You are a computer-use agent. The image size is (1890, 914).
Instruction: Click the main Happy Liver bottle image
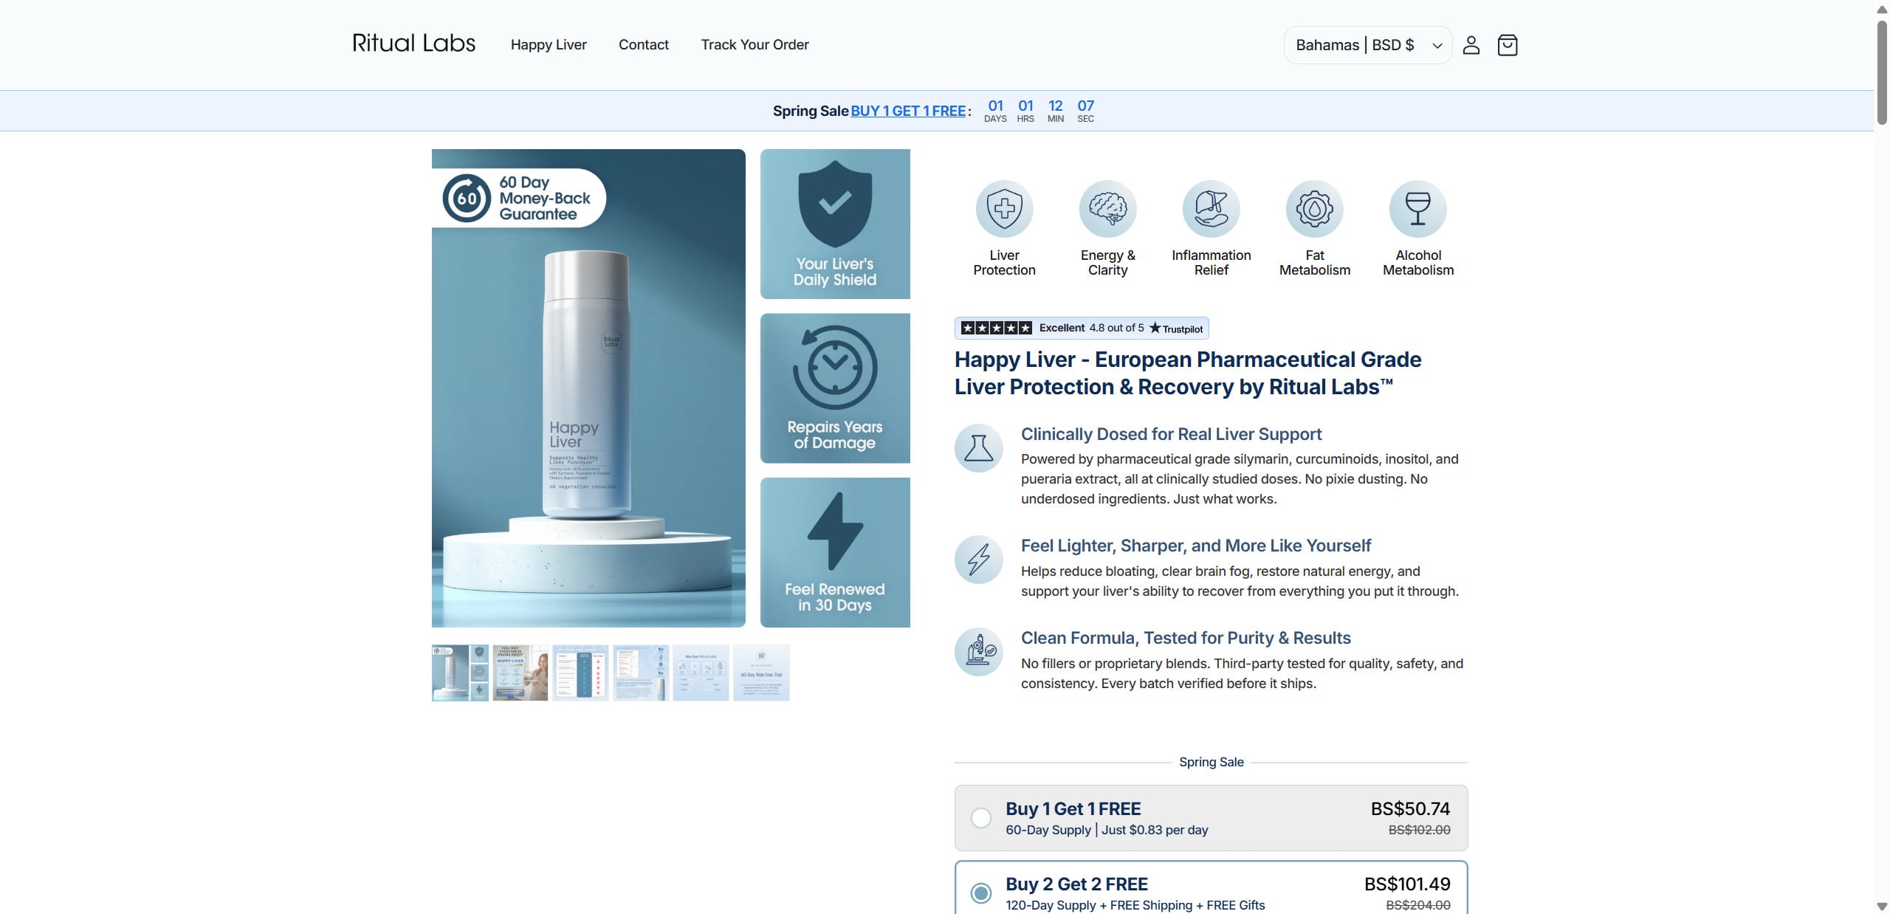click(x=588, y=388)
